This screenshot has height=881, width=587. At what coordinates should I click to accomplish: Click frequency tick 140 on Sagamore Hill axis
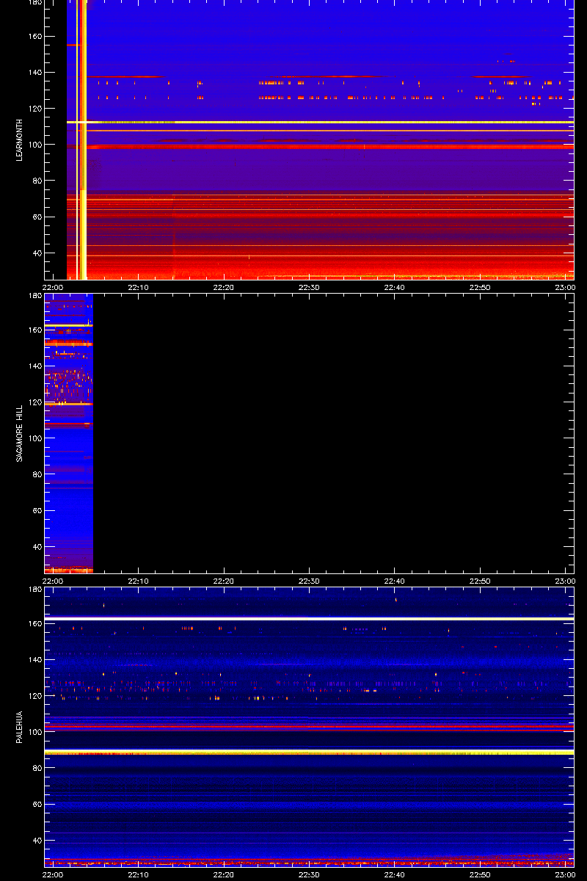[x=34, y=366]
